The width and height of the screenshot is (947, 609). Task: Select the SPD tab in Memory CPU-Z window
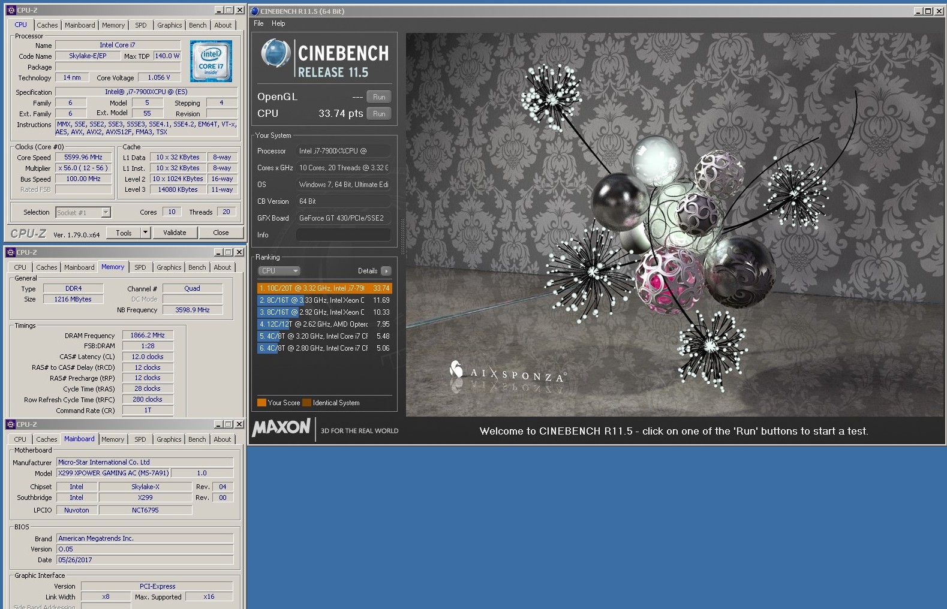tap(140, 267)
